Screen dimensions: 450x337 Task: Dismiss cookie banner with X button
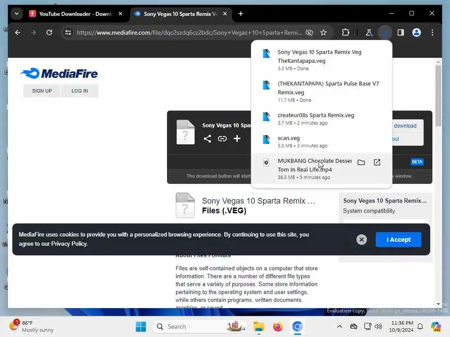coord(362,240)
